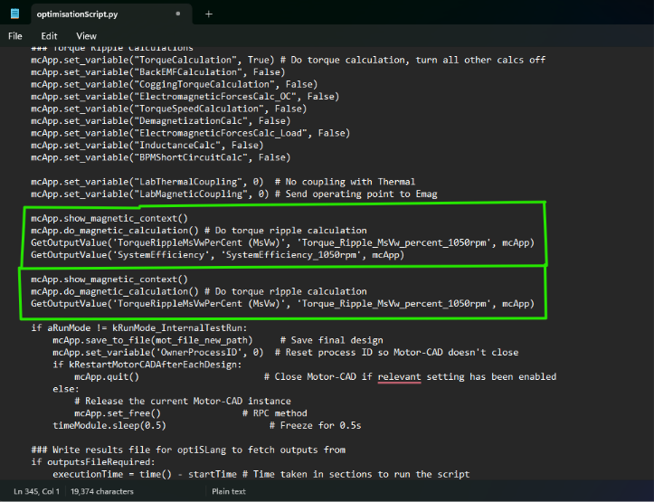Place cursor on "if outputsFileRequired:" line
This screenshot has width=654, height=502.
[88, 461]
